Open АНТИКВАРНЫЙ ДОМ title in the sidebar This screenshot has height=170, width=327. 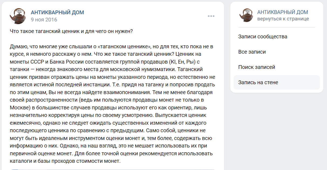[283, 12]
